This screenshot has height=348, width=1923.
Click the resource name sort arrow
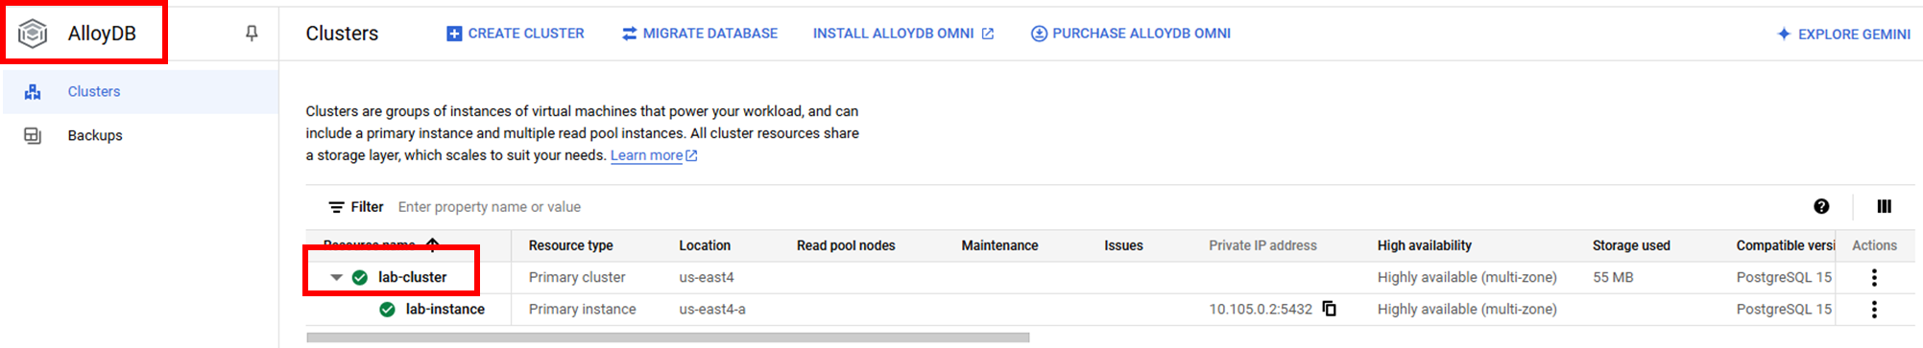click(x=433, y=244)
